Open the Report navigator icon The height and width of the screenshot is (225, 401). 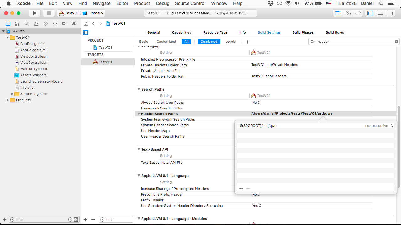pyautogui.click(x=74, y=23)
